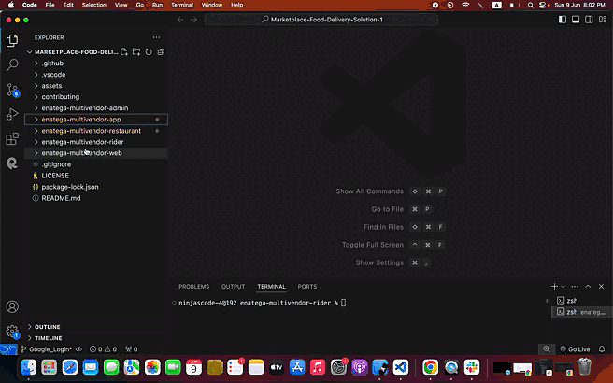Open the Manage gear menu
Screen dimensions: 613x383
12,331
